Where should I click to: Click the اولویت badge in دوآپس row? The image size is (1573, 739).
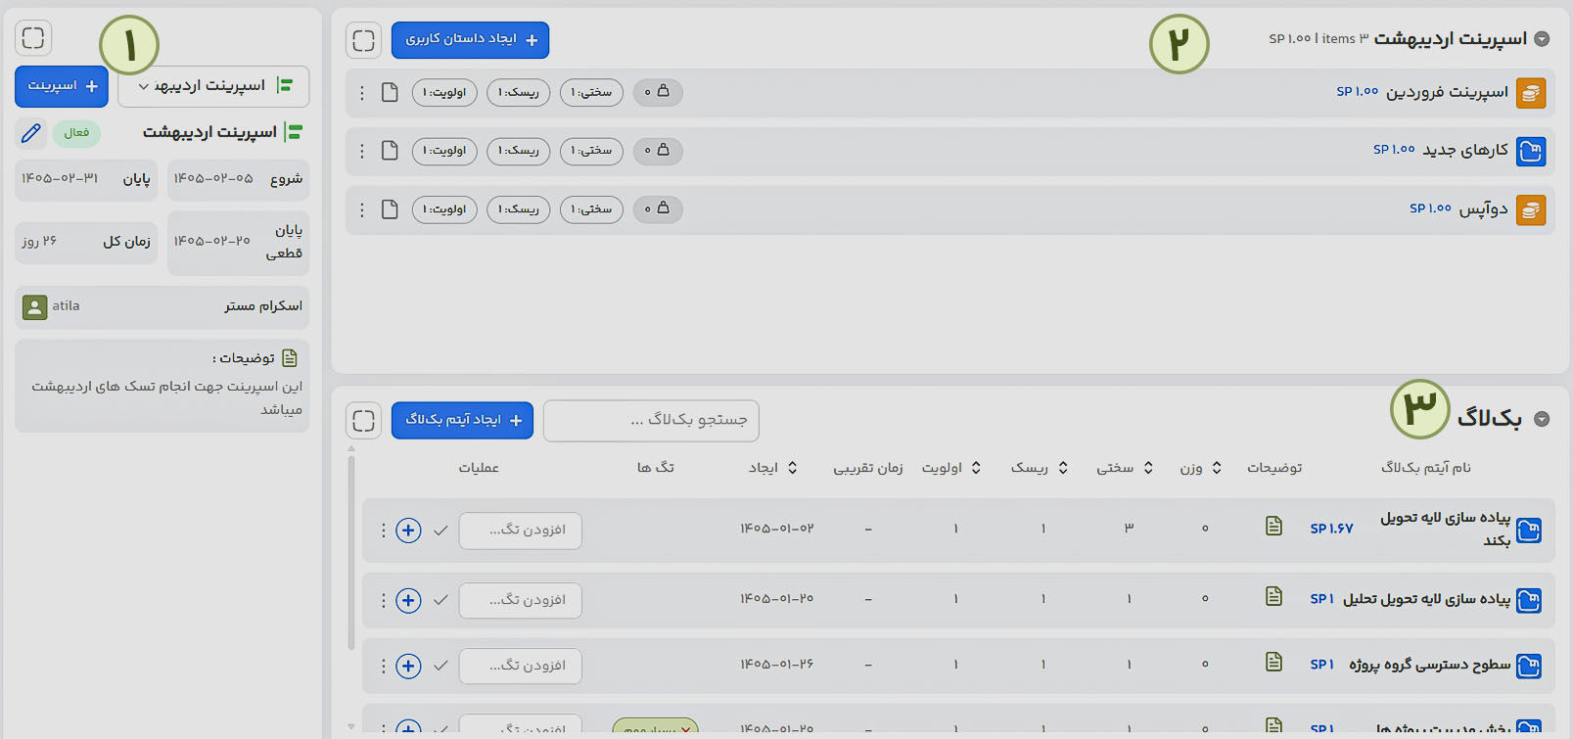(444, 209)
